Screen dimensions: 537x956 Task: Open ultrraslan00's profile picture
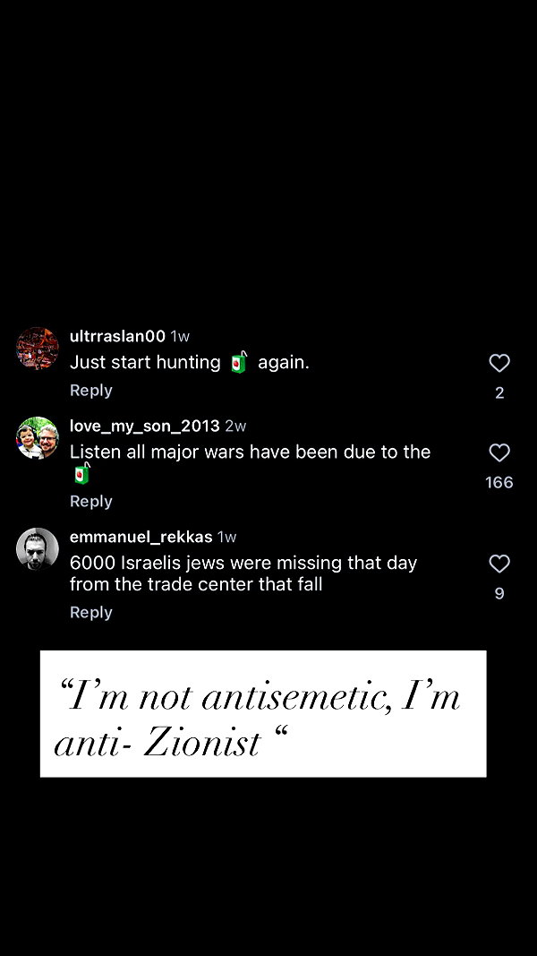point(37,349)
